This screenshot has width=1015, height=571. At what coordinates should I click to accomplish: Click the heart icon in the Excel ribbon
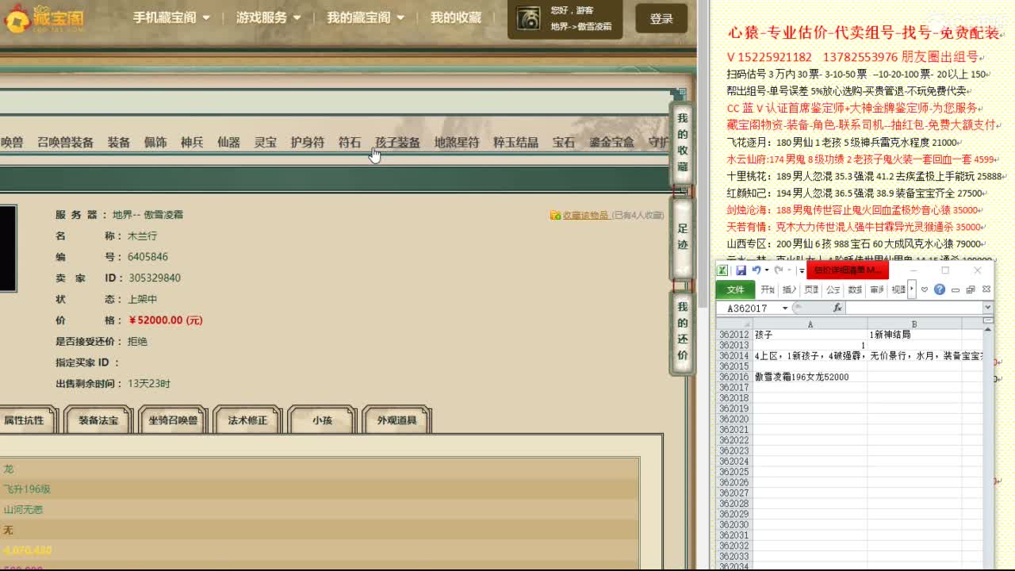[x=923, y=289]
